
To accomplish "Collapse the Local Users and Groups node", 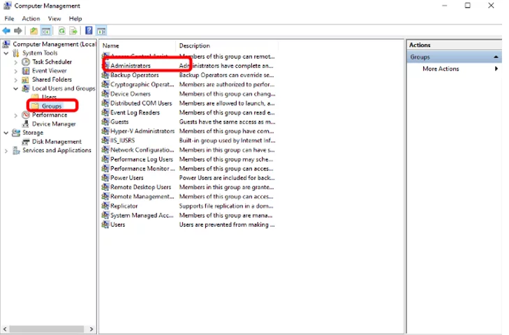I will pyautogui.click(x=15, y=89).
